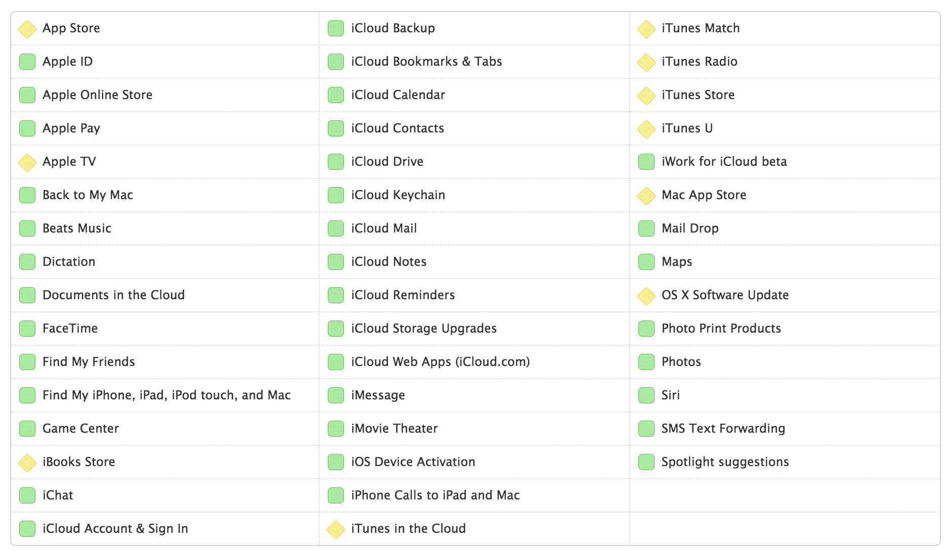Image resolution: width=952 pixels, height=551 pixels.
Task: Click the yellow icon beside iTunes in the Cloud
Action: point(336,529)
